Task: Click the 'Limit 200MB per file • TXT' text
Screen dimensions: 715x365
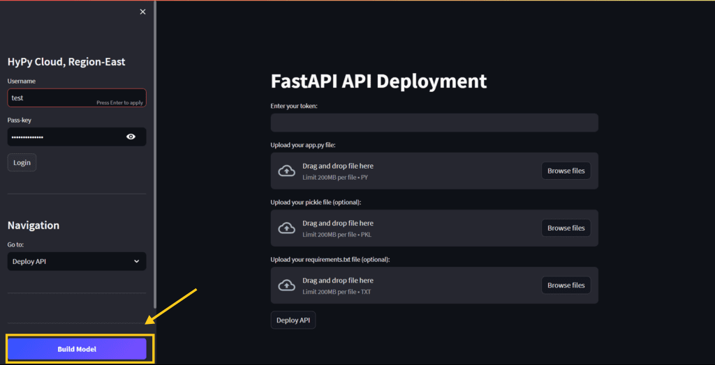Action: point(337,292)
